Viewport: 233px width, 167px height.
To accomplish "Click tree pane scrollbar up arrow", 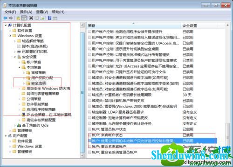I will pyautogui.click(x=82, y=25).
